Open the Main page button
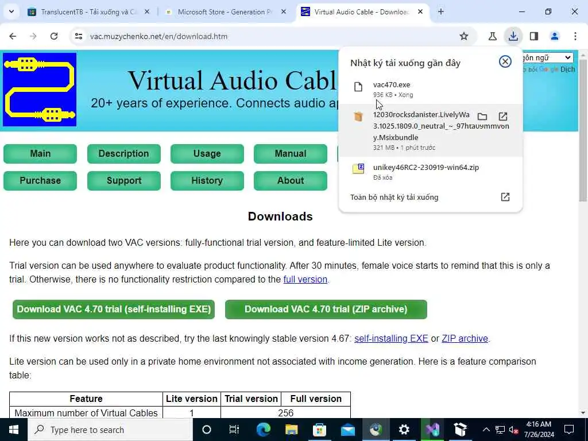Screen dimensions: 588x441 pos(40,154)
